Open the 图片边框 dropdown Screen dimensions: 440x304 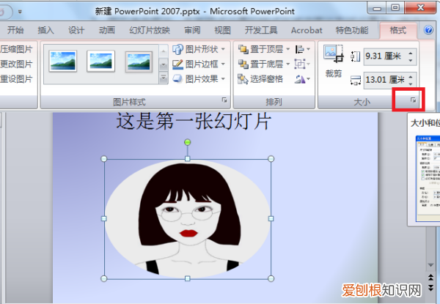(x=199, y=64)
